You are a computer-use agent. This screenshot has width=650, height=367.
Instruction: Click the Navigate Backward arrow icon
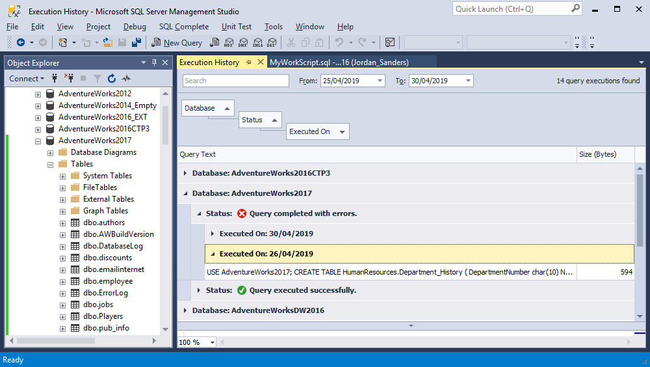tap(20, 42)
